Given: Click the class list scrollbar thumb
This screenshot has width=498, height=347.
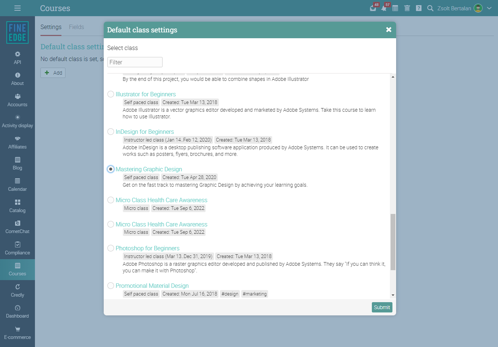Looking at the screenshot, I should point(393,242).
